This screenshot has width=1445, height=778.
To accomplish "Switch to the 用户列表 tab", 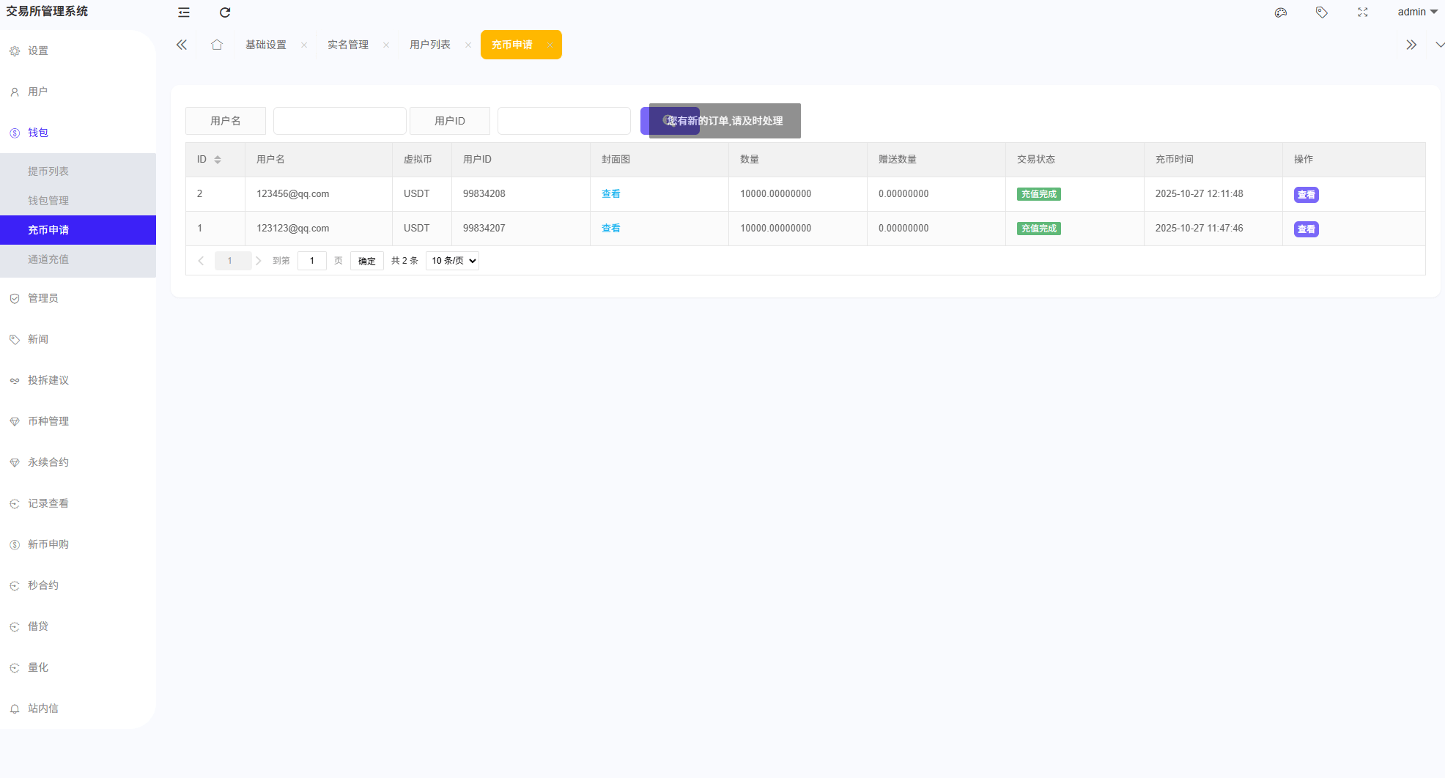I will [x=430, y=45].
